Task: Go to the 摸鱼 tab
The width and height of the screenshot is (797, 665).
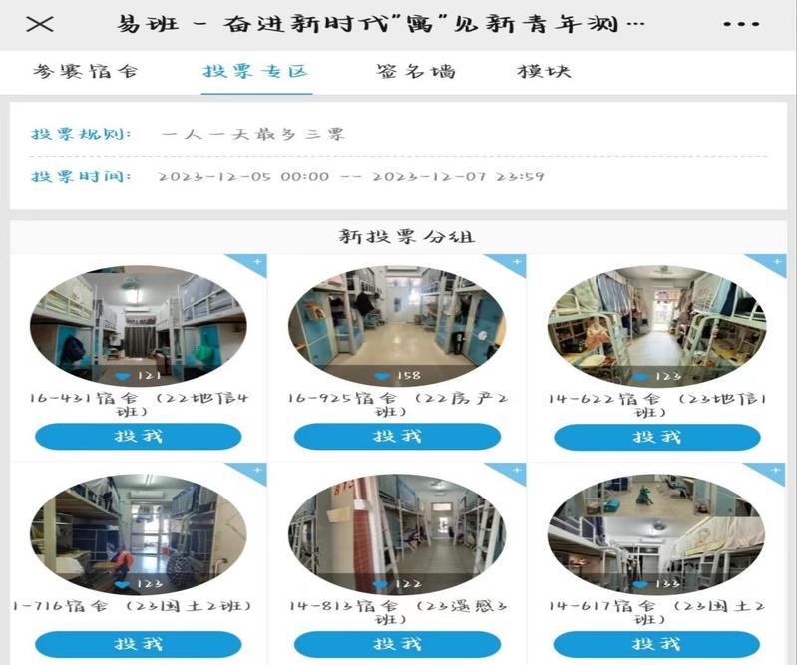Action: point(544,72)
